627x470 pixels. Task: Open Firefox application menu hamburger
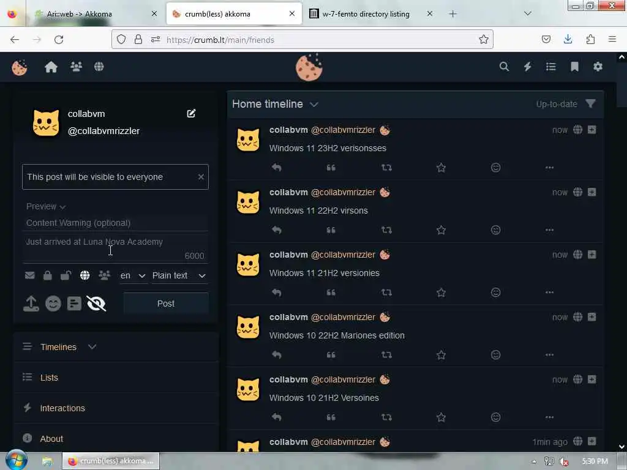[612, 39]
